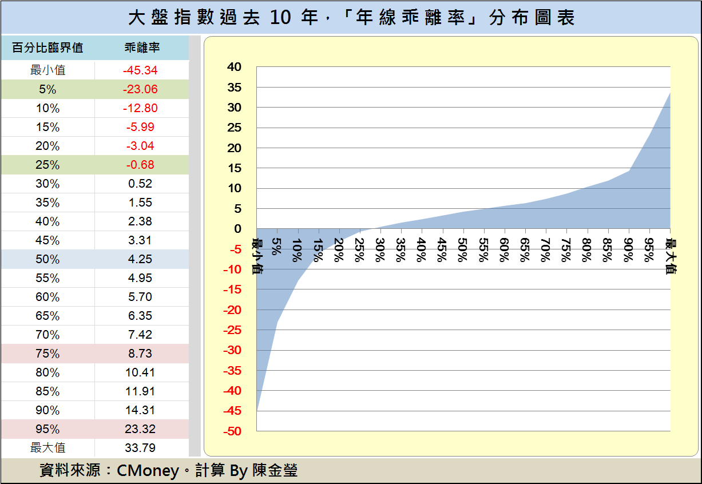Click the 40 label on vertical axis
Screen dimensions: 702x484
click(x=235, y=67)
